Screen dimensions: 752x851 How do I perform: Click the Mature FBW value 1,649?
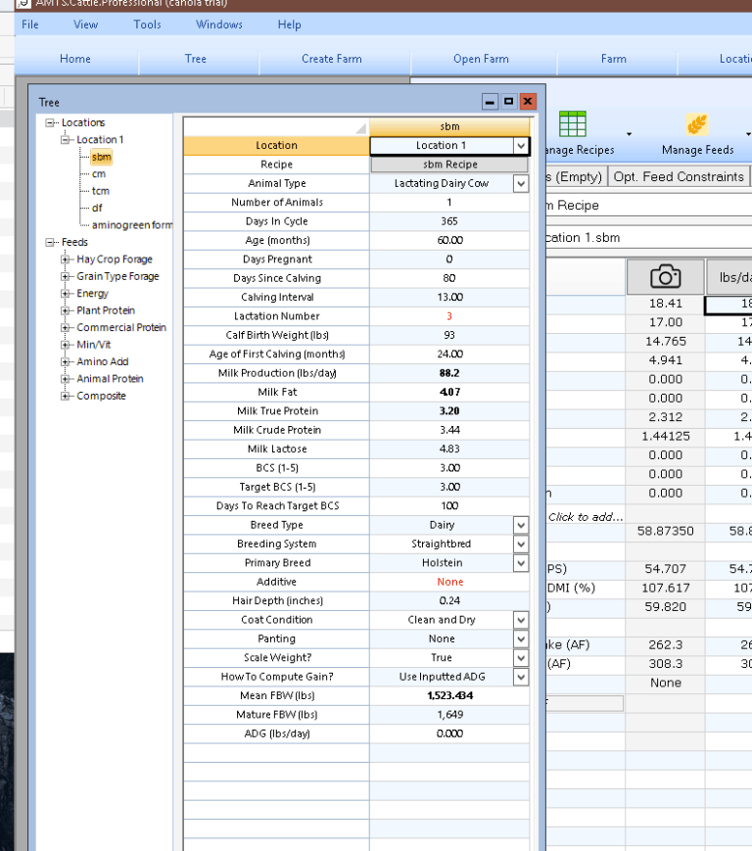coord(449,715)
